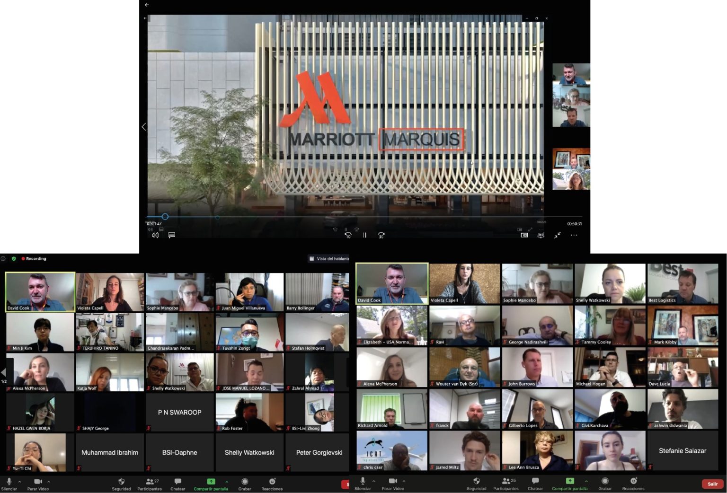The width and height of the screenshot is (727, 493).
Task: Select Violeta Capell tile in right gallery
Action: coord(464,283)
